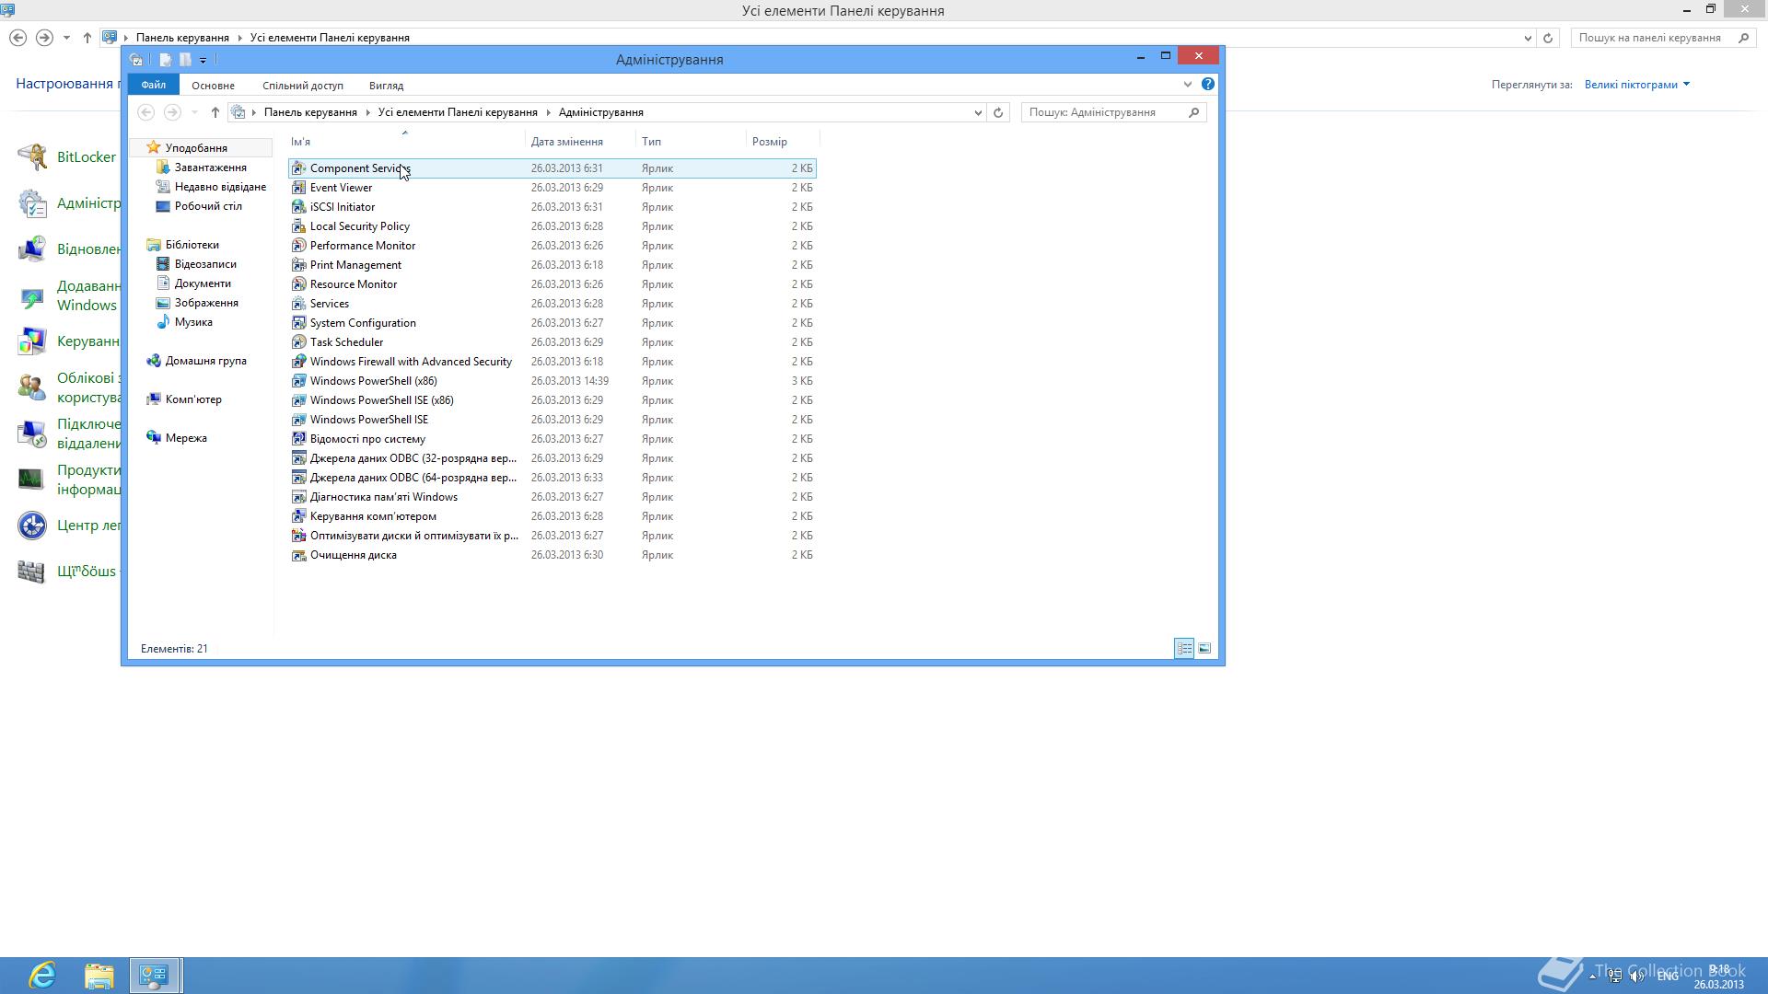Expand the arrow after Панель керування in Адміністрування
The image size is (1768, 994).
pos(367,112)
